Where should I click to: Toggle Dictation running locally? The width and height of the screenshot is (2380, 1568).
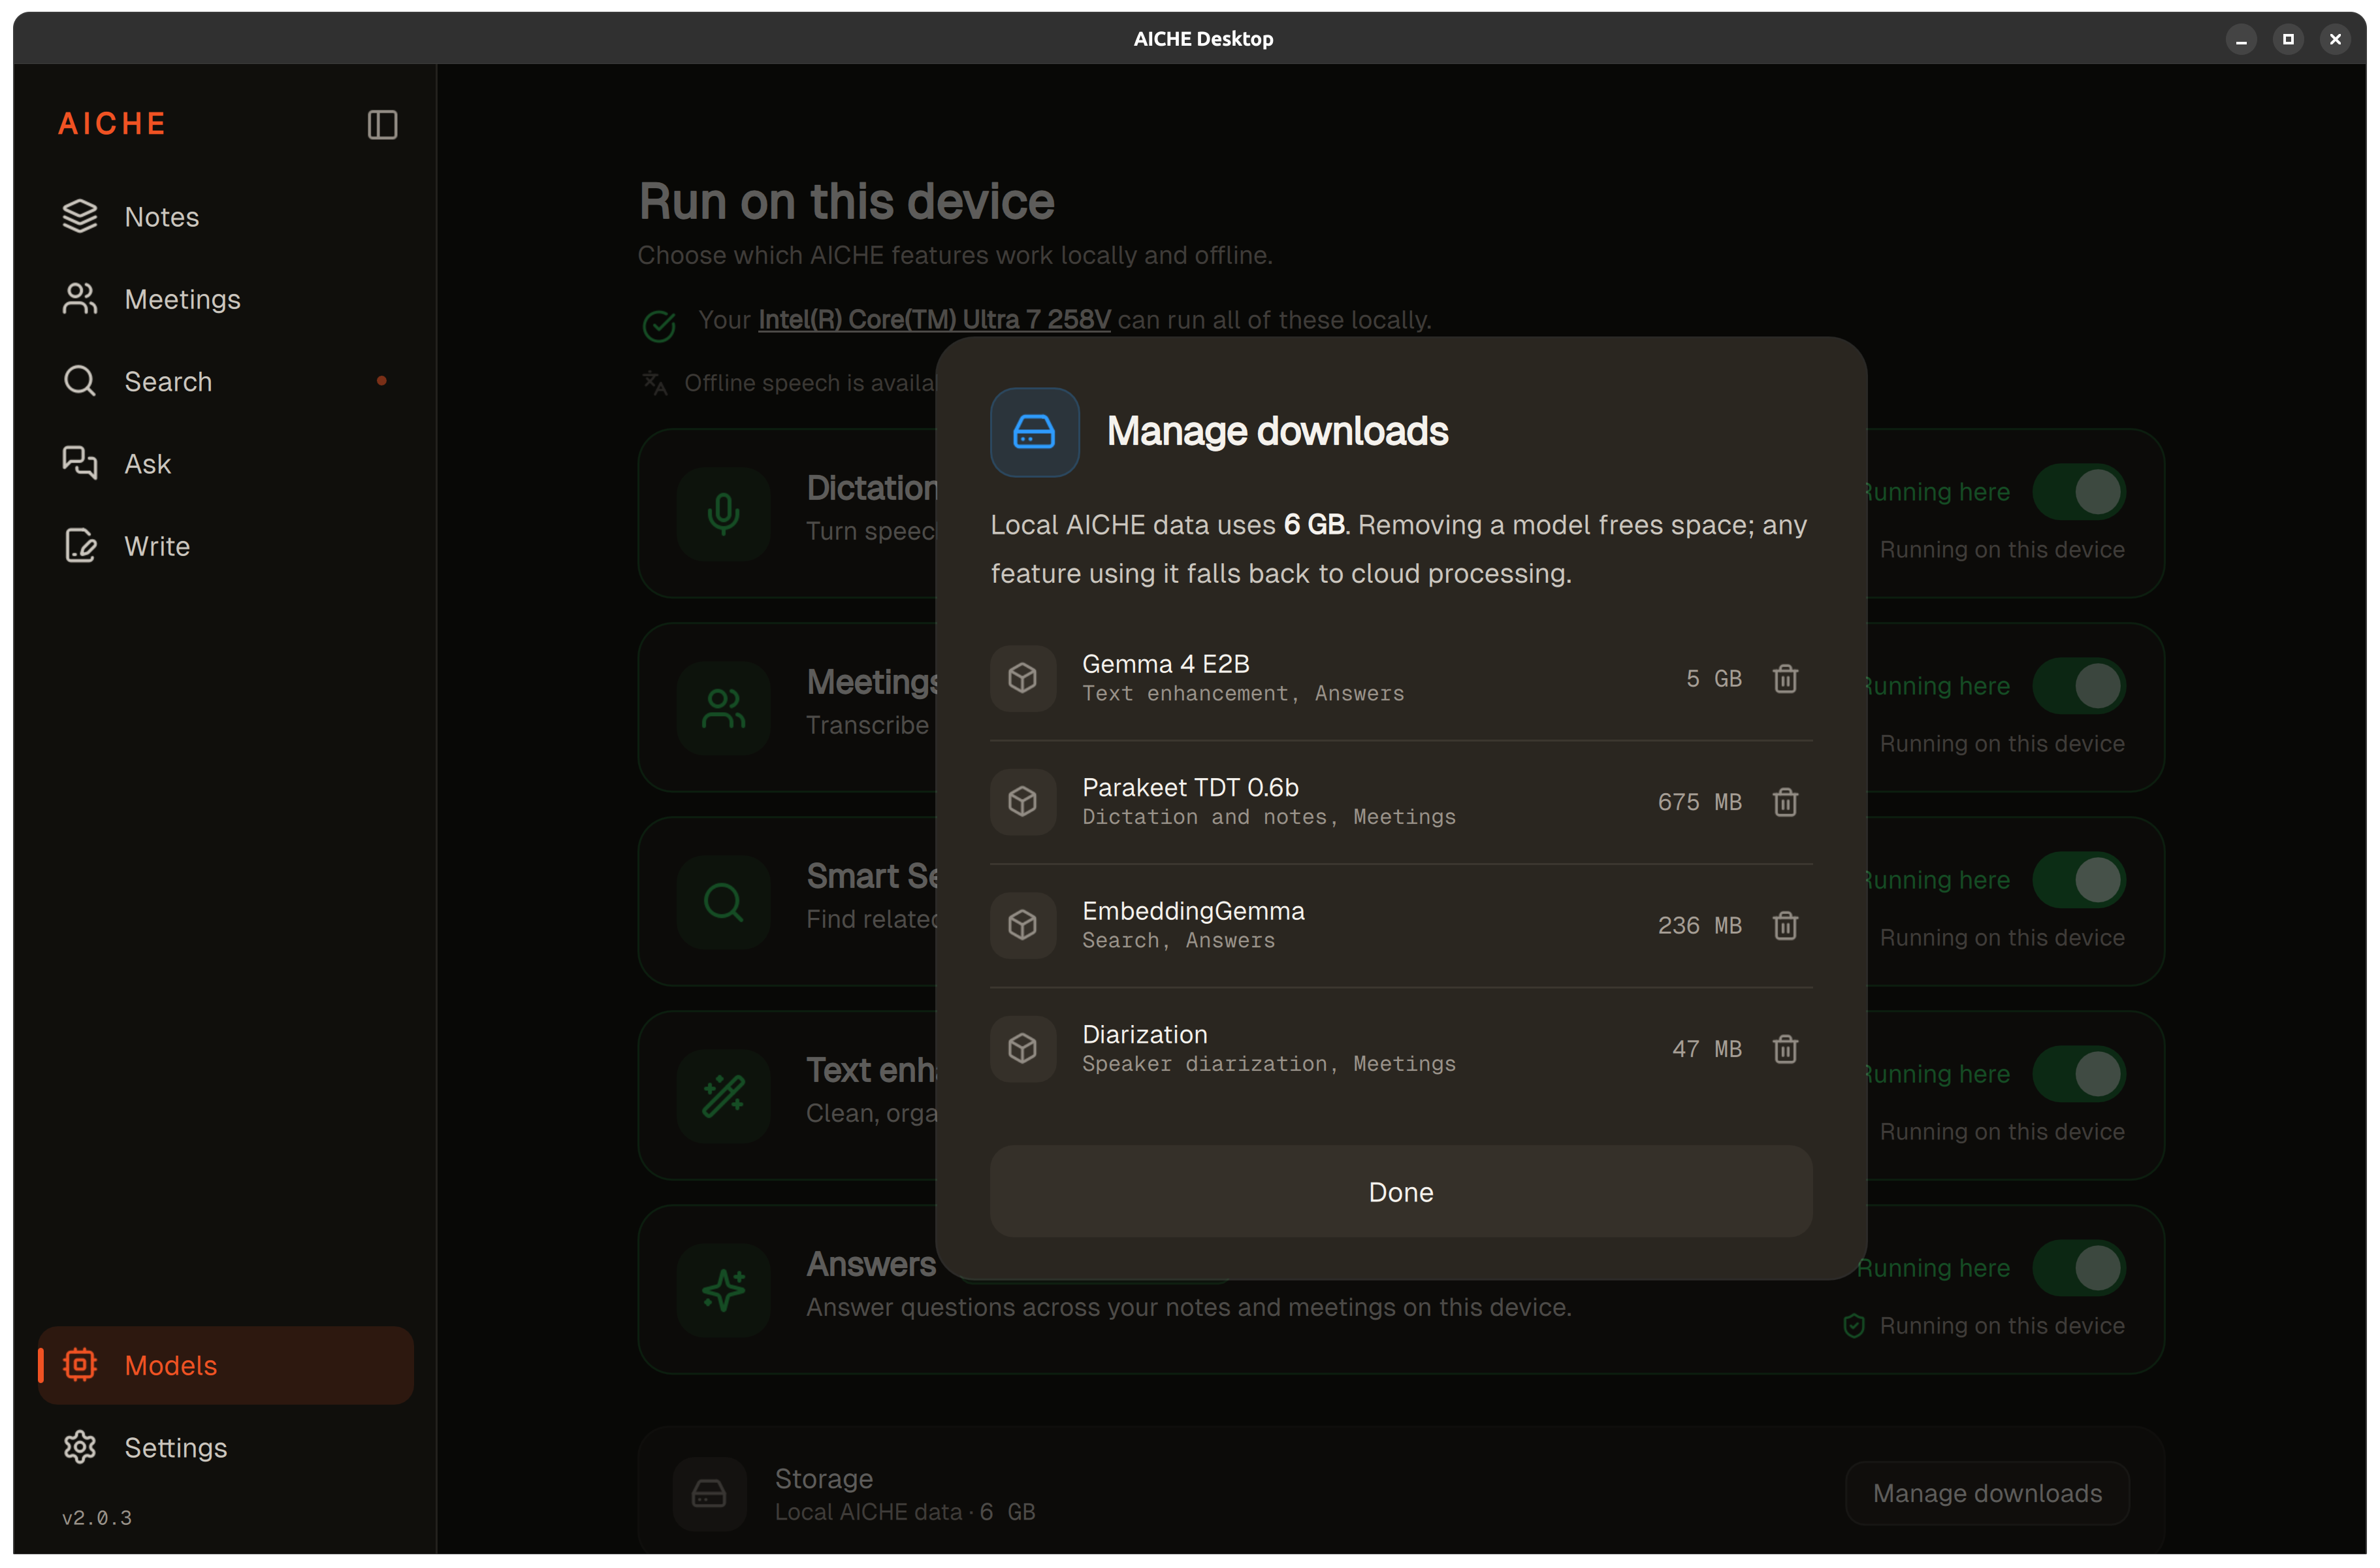point(2079,492)
